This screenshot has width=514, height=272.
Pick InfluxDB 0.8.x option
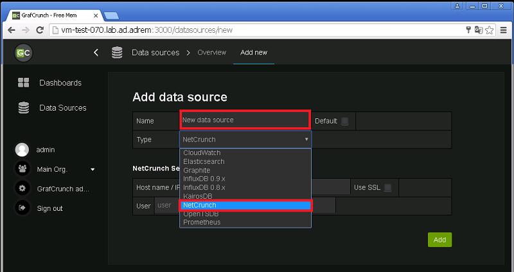click(x=245, y=187)
